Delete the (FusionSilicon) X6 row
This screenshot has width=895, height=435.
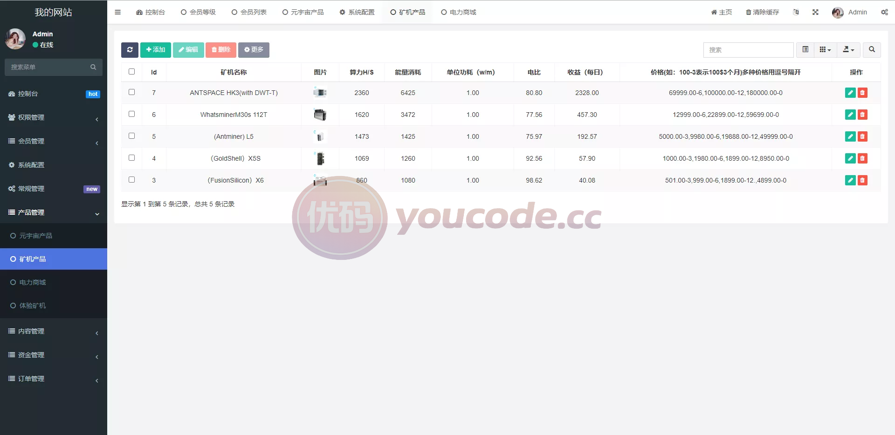862,180
